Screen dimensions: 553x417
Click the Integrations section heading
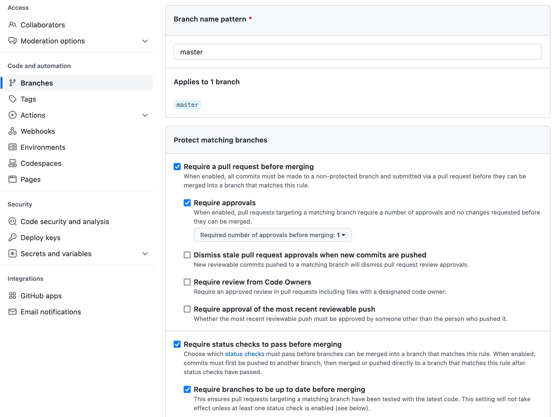(x=25, y=279)
